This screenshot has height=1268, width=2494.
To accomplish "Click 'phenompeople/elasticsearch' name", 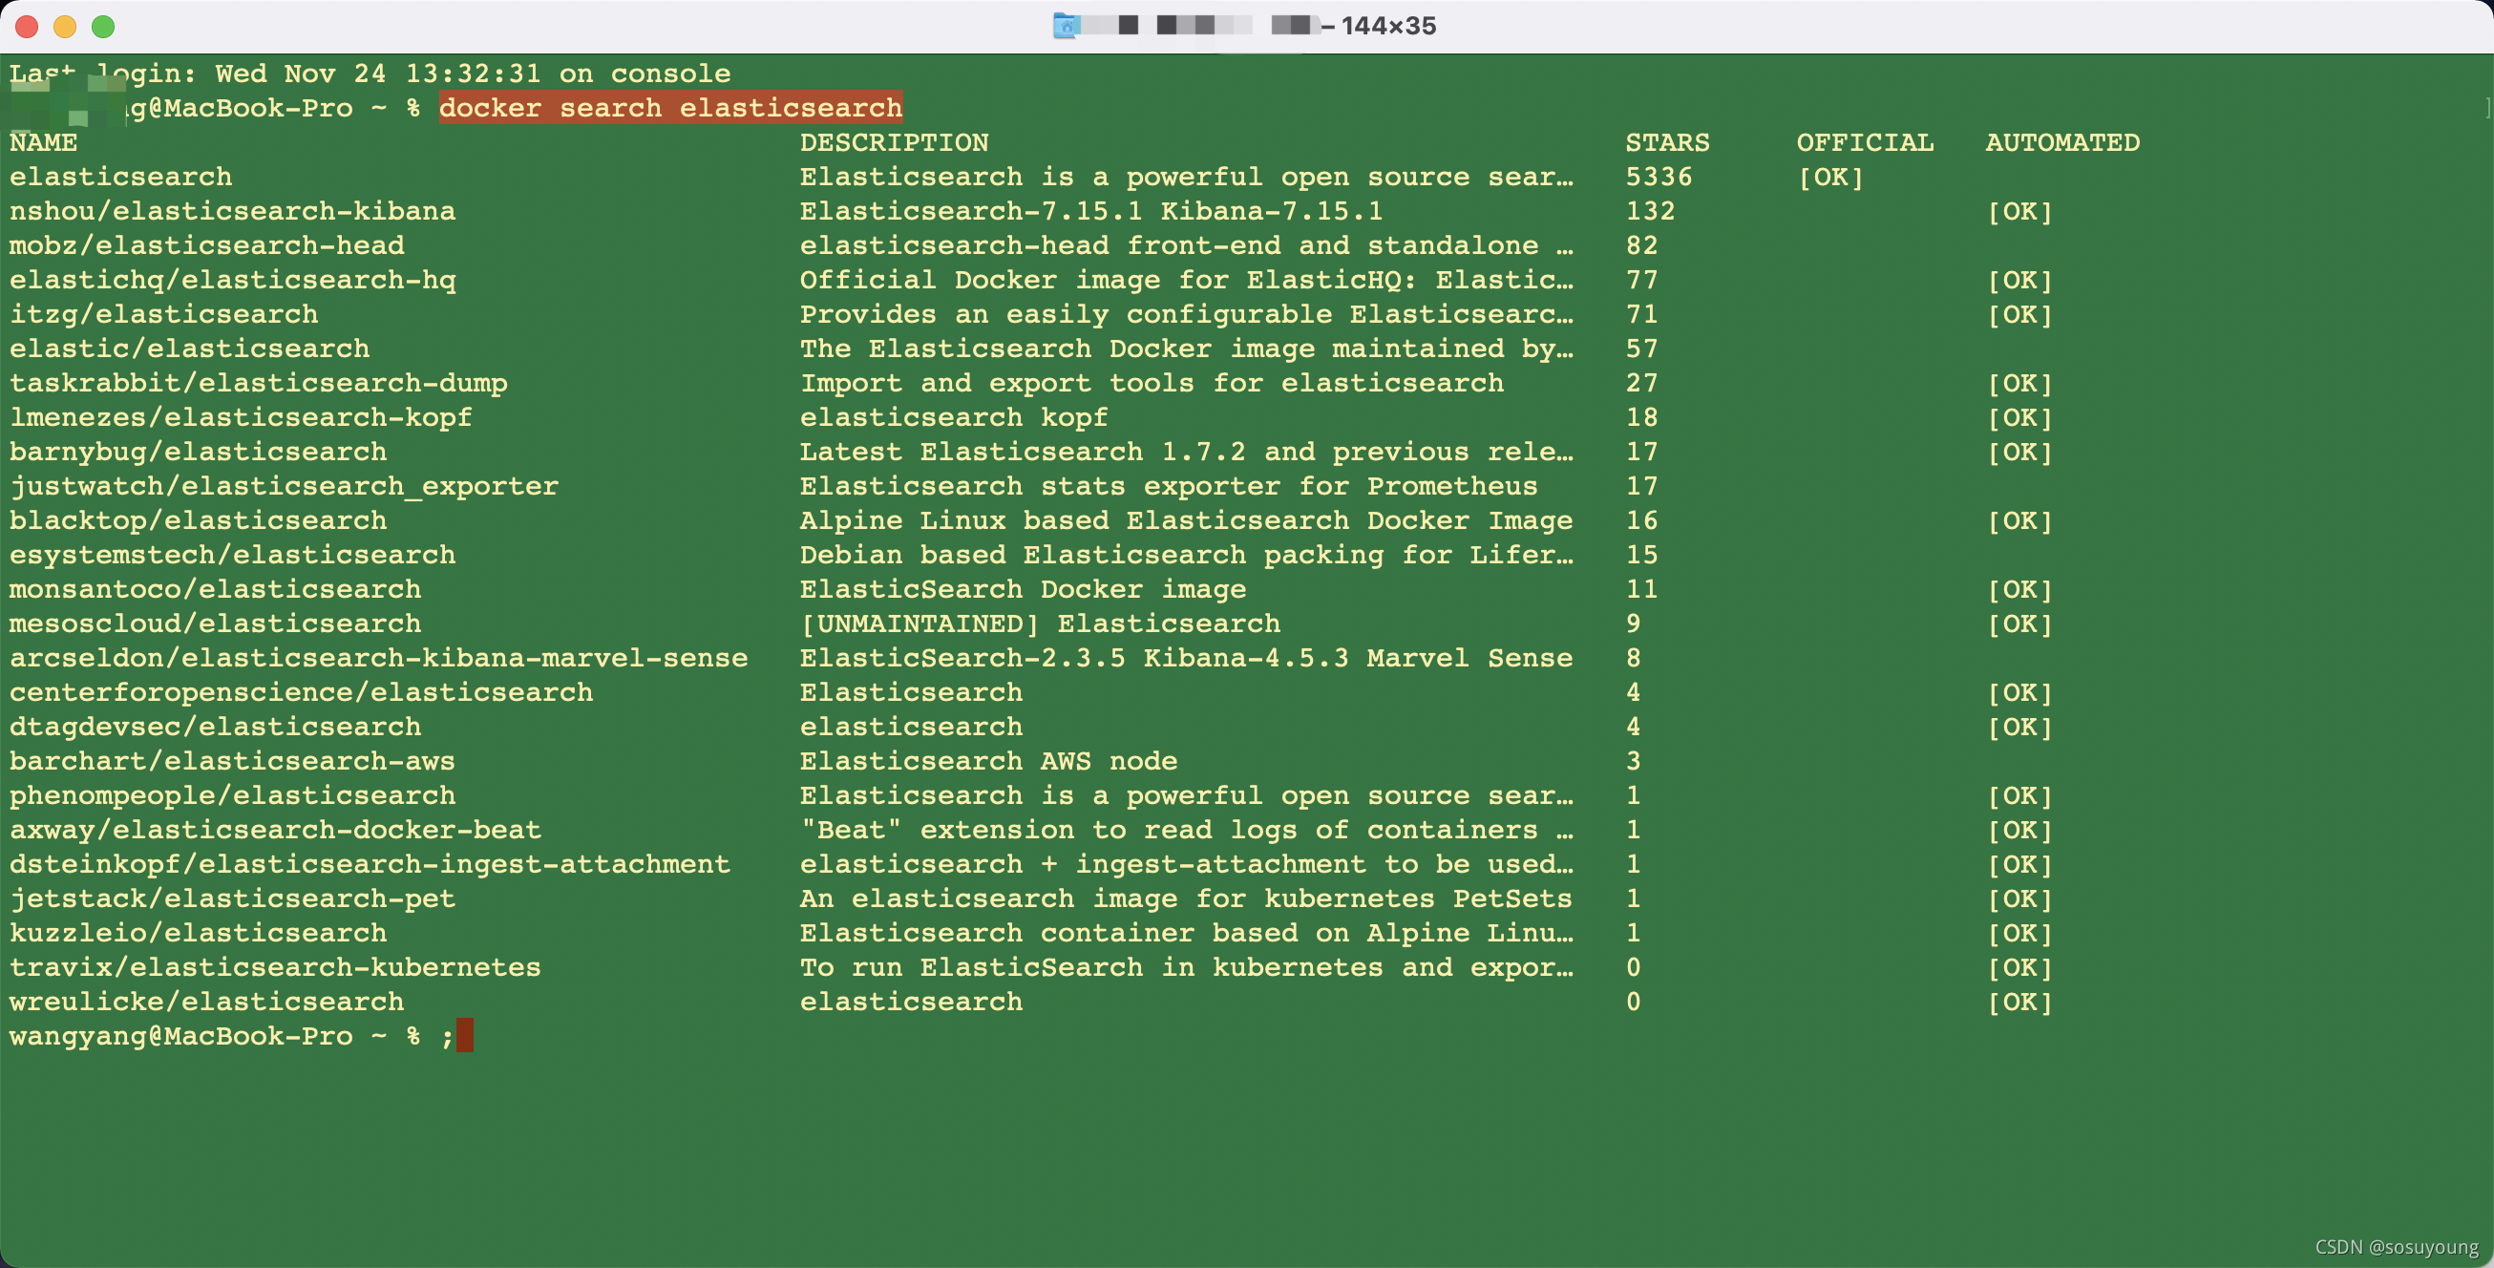I will tap(232, 795).
